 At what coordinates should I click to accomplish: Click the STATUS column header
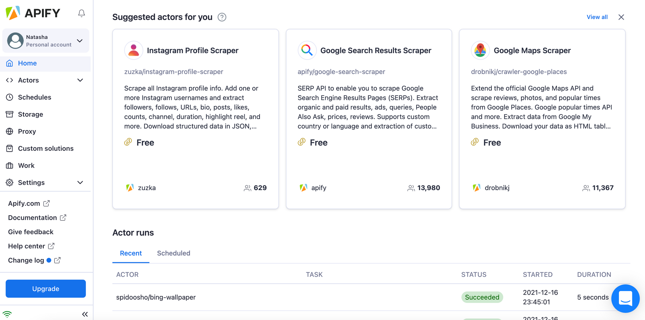(474, 275)
